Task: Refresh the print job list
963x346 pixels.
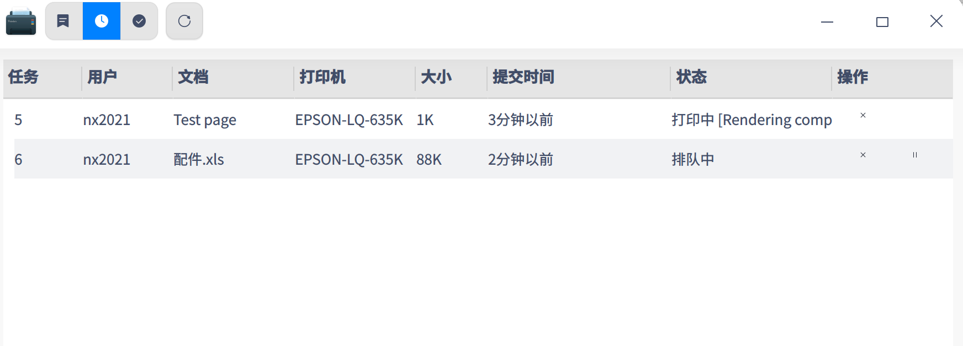Action: click(184, 21)
